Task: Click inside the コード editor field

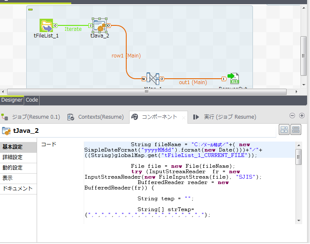Action: [190, 183]
